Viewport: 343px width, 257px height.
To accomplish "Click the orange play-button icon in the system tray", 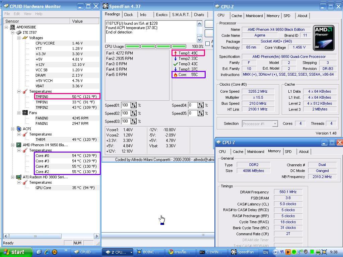I will coord(288,252).
